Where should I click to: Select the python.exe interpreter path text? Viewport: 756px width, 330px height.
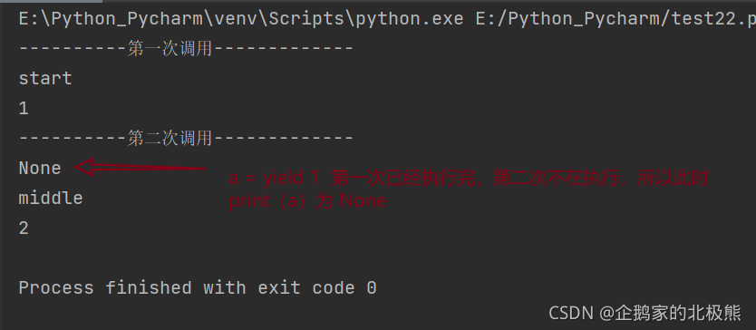[241, 19]
